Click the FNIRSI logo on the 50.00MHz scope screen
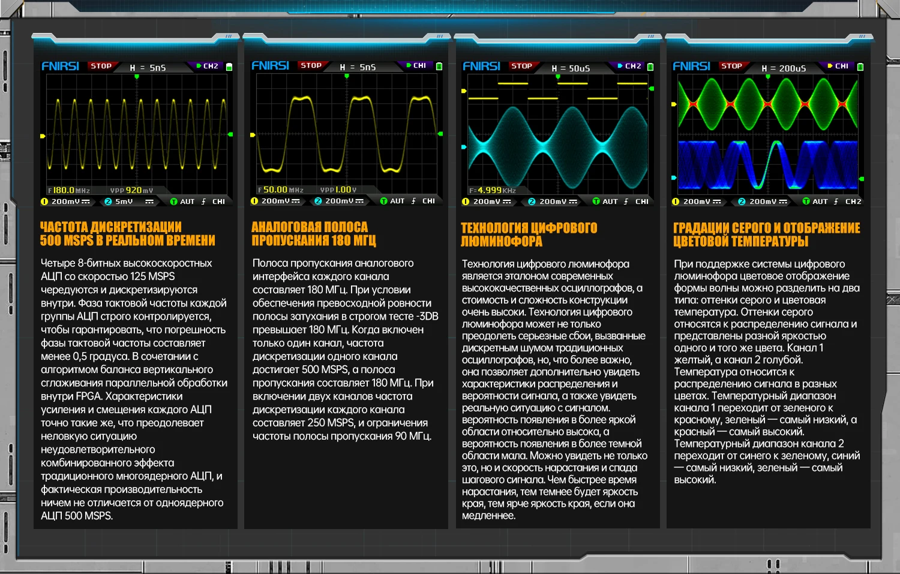This screenshot has height=574, width=900. (x=271, y=65)
